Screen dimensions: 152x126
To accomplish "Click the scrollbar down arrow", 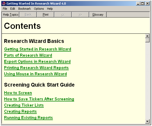I will (x=147, y=121).
